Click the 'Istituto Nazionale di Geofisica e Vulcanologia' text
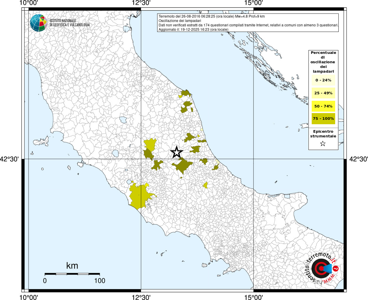 [x=69, y=23]
